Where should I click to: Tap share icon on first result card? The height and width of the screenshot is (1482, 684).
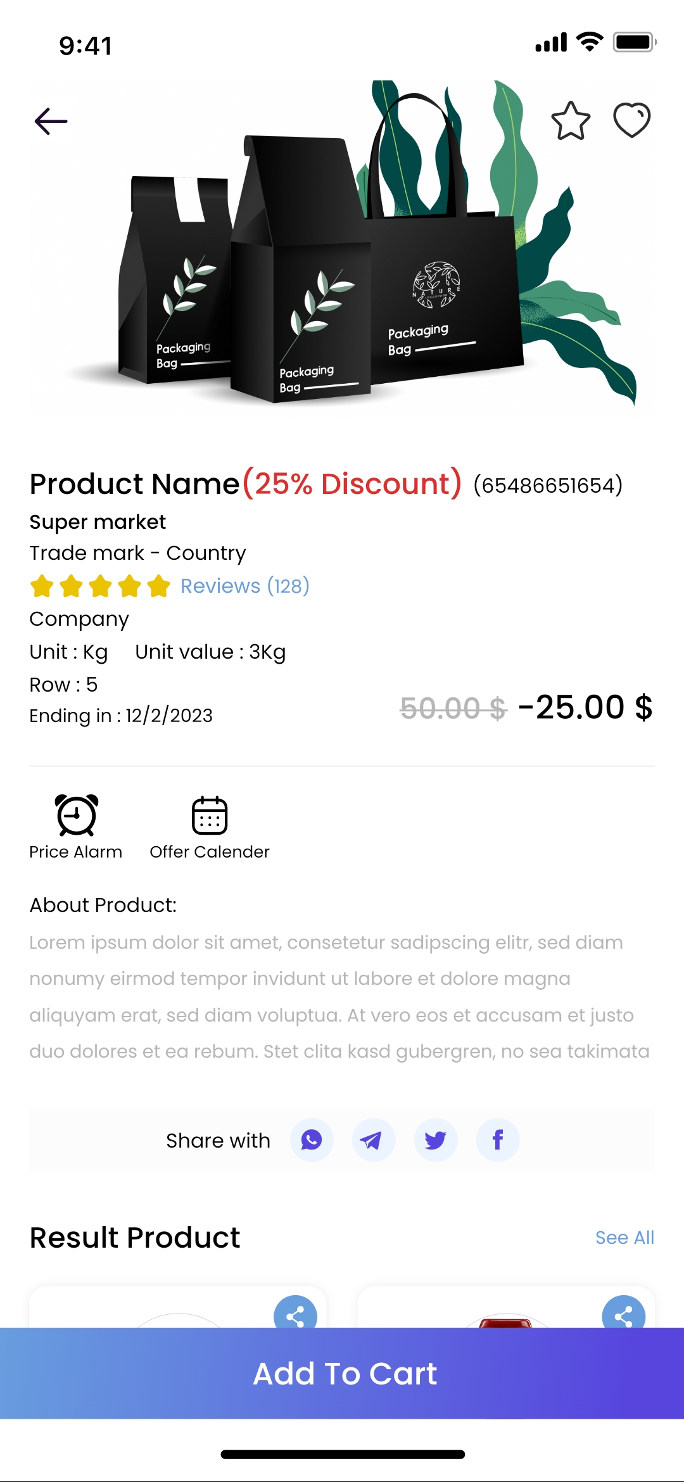tap(295, 1315)
